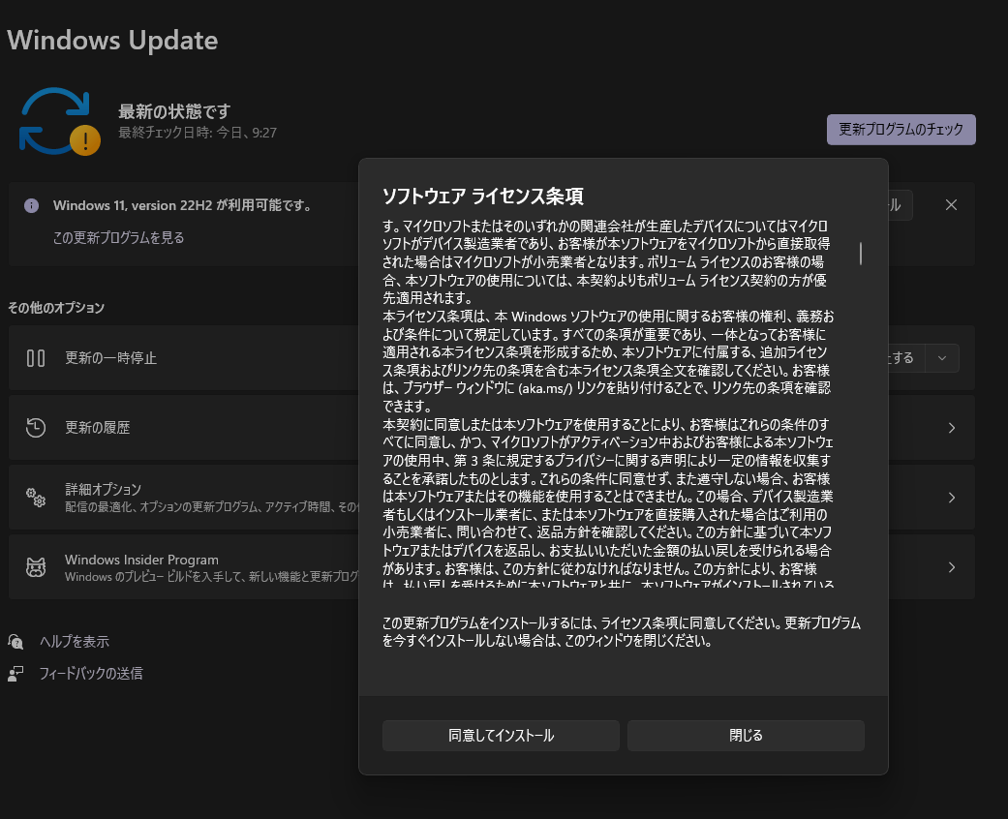The width and height of the screenshot is (1008, 819).
Task: Click the Windows 11, version 22H2 availability text
Action: click(183, 205)
